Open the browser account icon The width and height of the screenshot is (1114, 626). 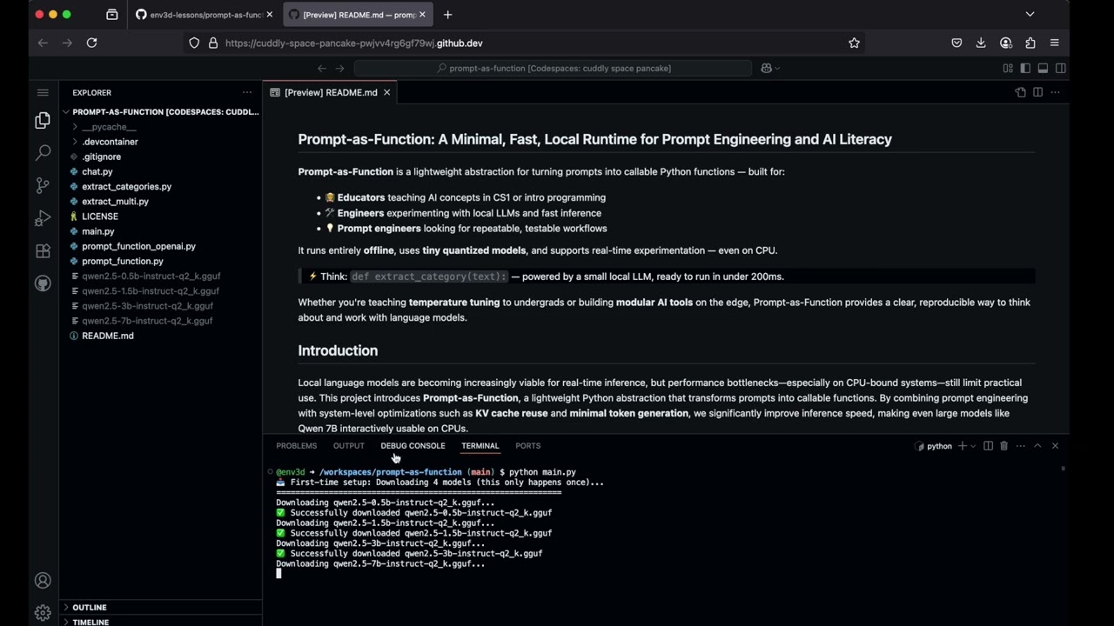point(1006,43)
